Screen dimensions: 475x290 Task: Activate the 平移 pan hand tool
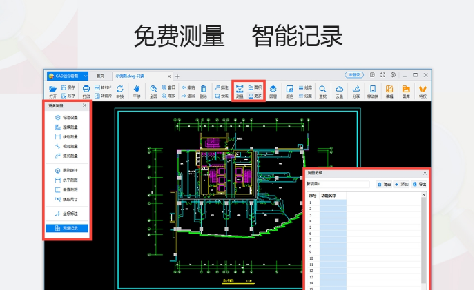(x=137, y=92)
